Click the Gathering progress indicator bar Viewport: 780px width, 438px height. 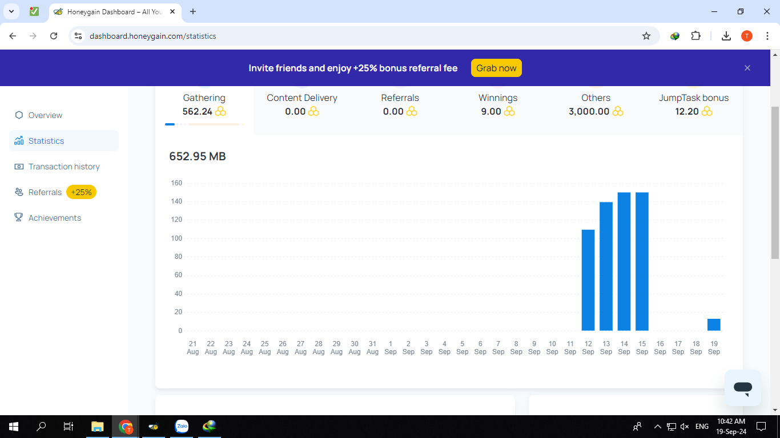204,124
